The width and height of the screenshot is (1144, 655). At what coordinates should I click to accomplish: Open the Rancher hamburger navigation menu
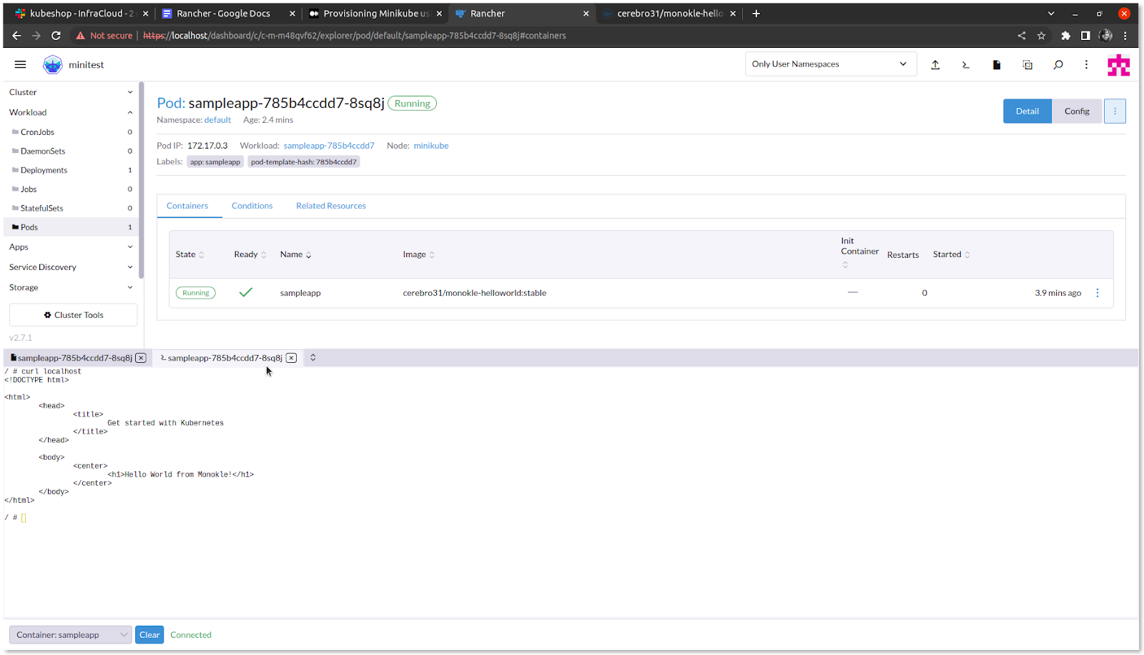[x=20, y=64]
